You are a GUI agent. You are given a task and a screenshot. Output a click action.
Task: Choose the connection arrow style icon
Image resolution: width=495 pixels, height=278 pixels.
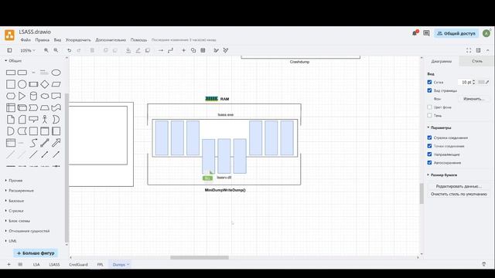pyautogui.click(x=161, y=50)
